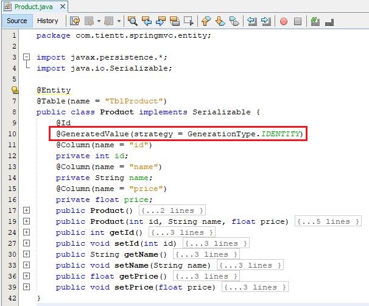
Task: Click line number 42 in the gutter
Action: [x=12, y=298]
